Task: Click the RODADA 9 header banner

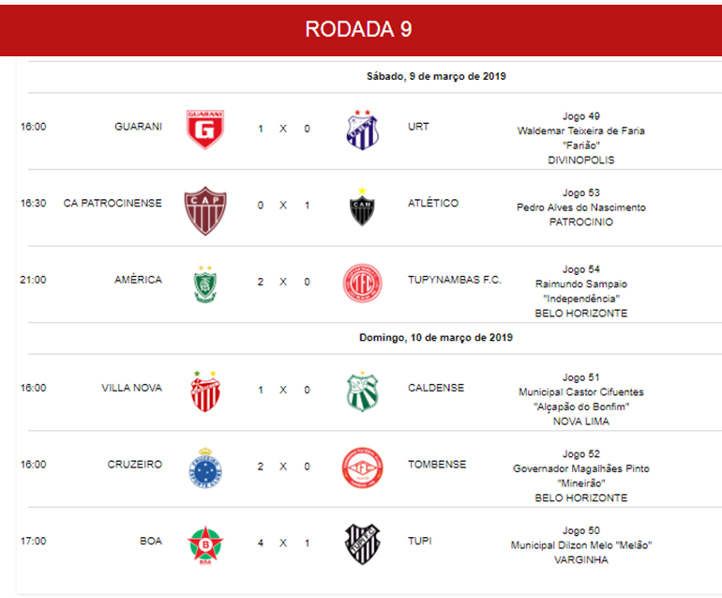Action: pyautogui.click(x=361, y=30)
